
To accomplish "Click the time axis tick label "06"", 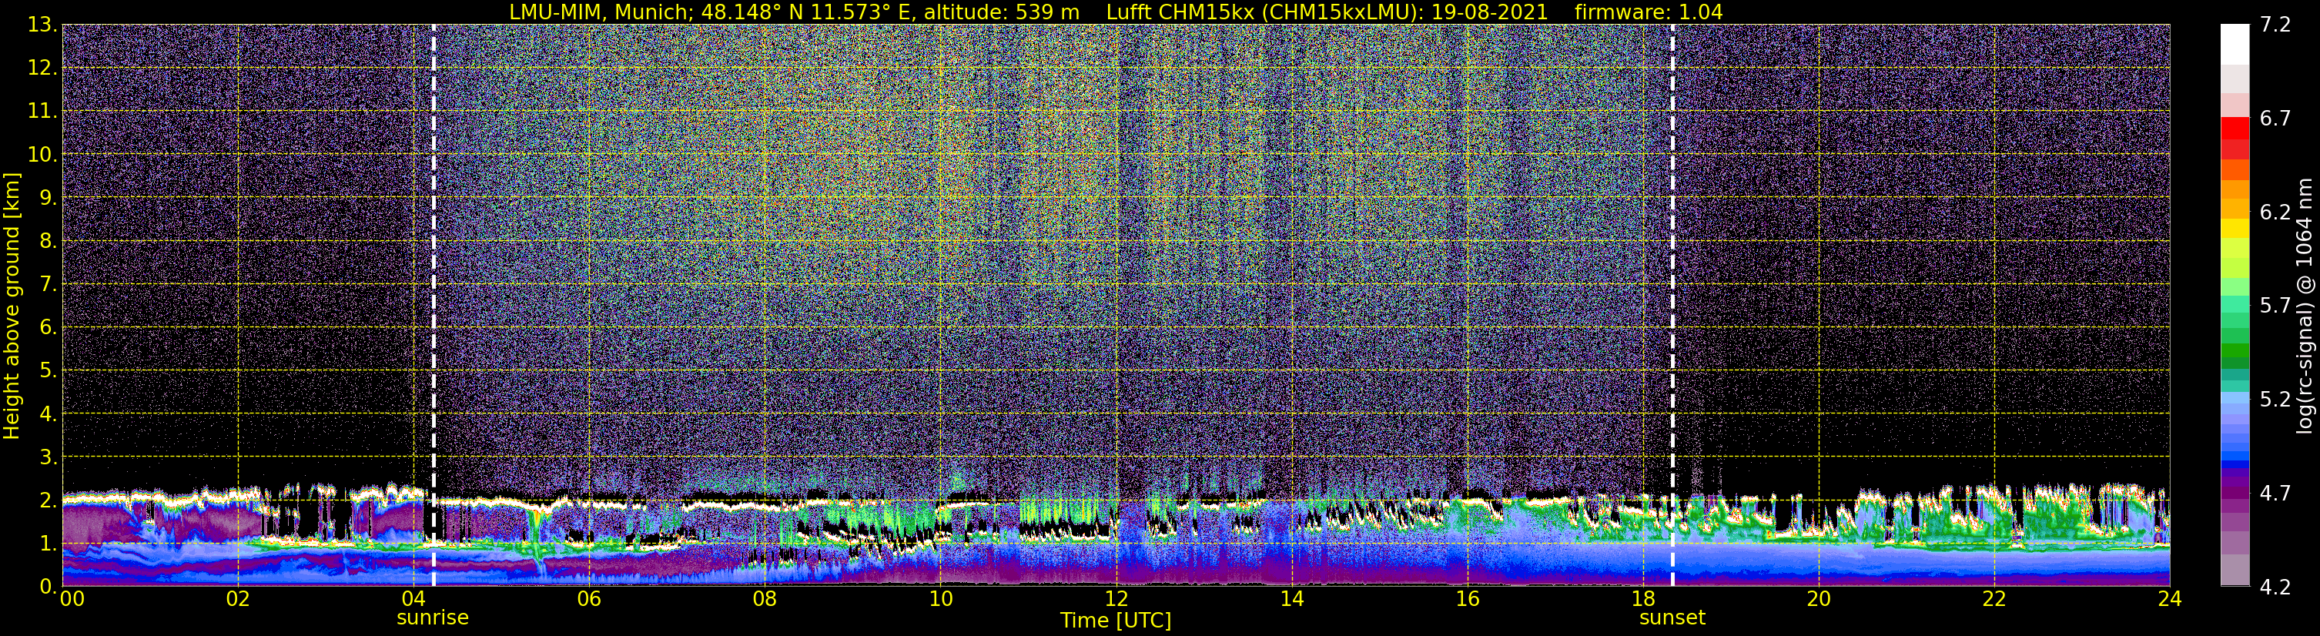I will pos(589,599).
